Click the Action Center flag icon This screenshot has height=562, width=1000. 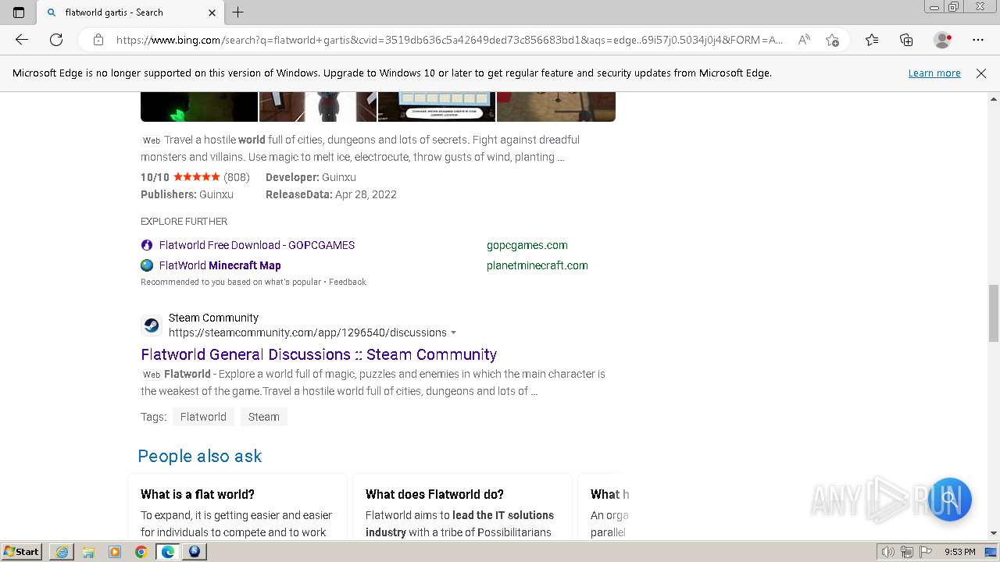click(925, 552)
